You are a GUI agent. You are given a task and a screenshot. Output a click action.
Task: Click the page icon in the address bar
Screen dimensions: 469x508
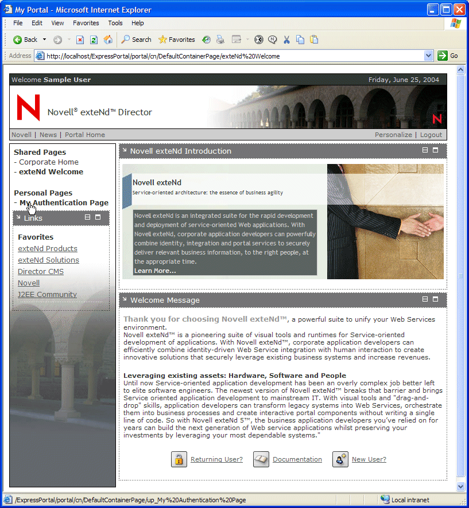(x=40, y=56)
